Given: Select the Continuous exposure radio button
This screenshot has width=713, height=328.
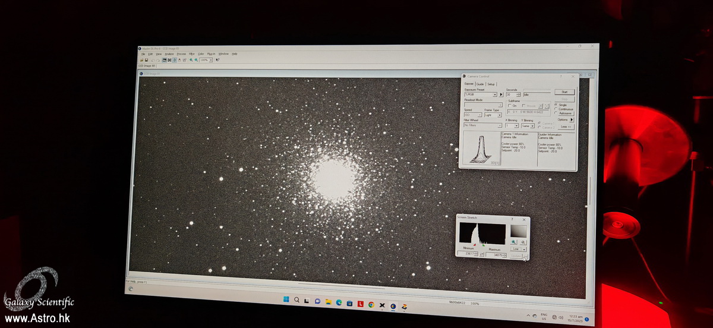Looking at the screenshot, I should click(556, 109).
